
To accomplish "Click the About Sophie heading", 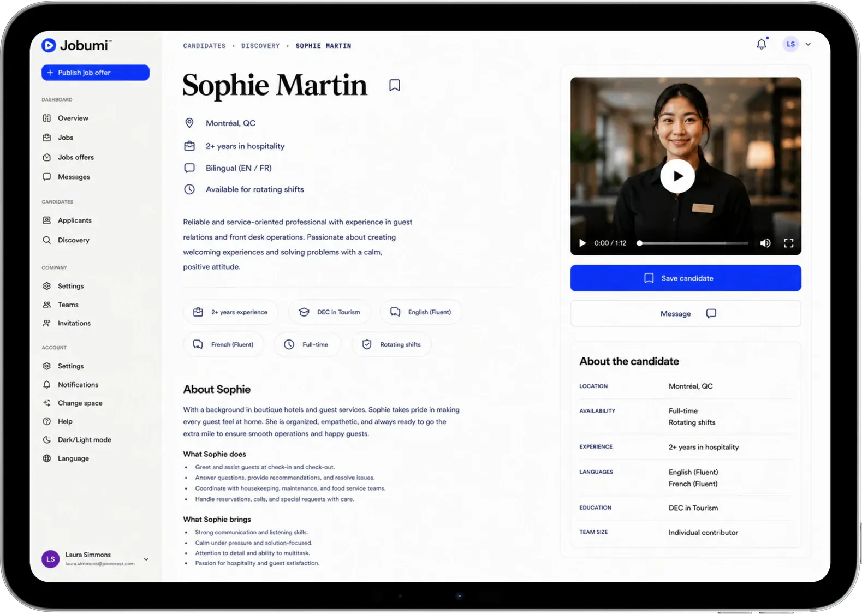I will (x=217, y=389).
